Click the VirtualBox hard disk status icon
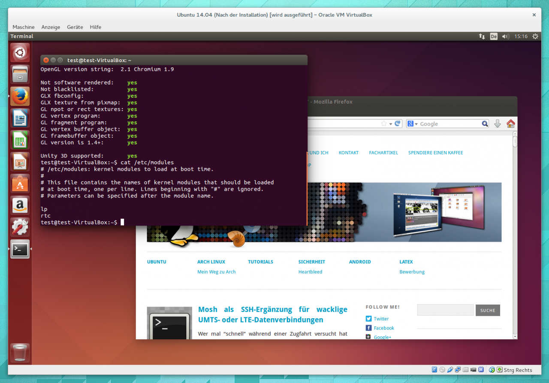 (434, 370)
